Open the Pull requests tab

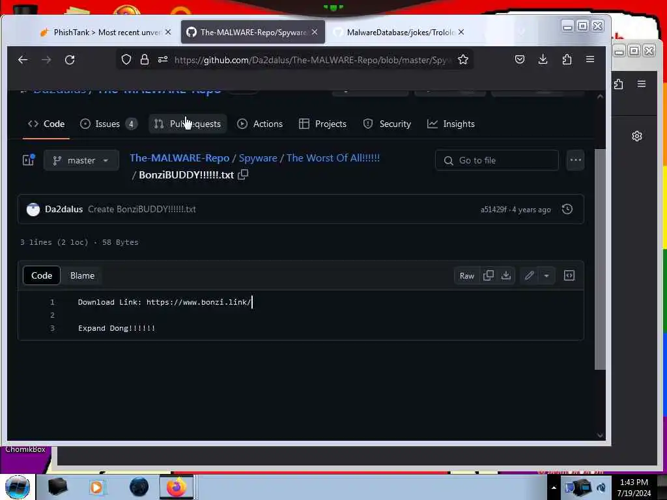tap(188, 124)
